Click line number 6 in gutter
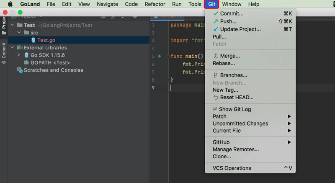 pos(153,64)
